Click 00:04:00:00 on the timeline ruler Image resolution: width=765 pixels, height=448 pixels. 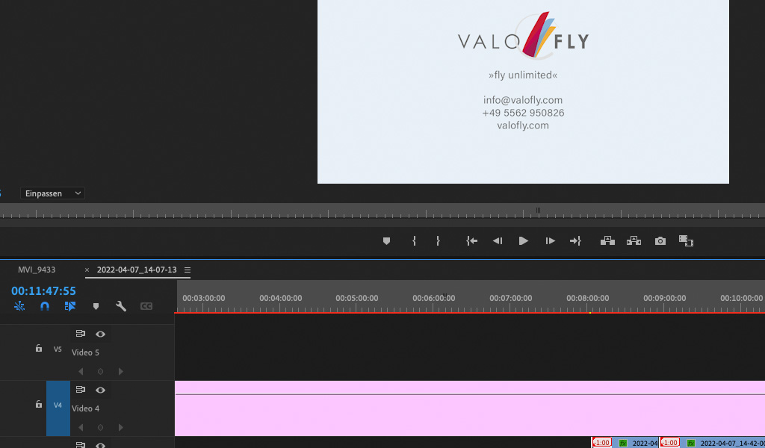[281, 298]
